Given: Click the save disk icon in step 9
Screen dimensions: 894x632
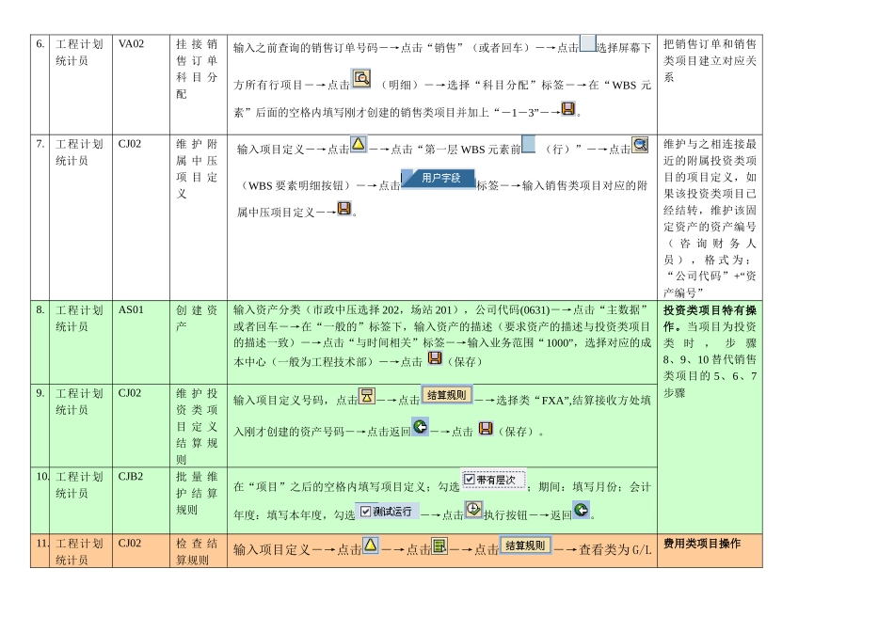Looking at the screenshot, I should click(486, 428).
